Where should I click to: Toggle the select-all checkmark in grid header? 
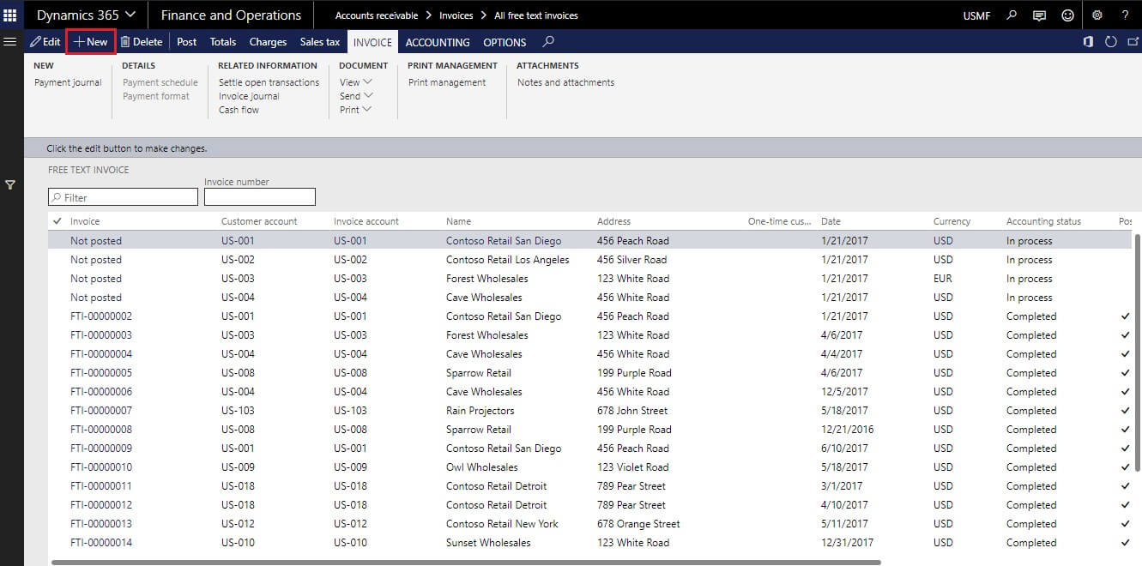pyautogui.click(x=56, y=220)
